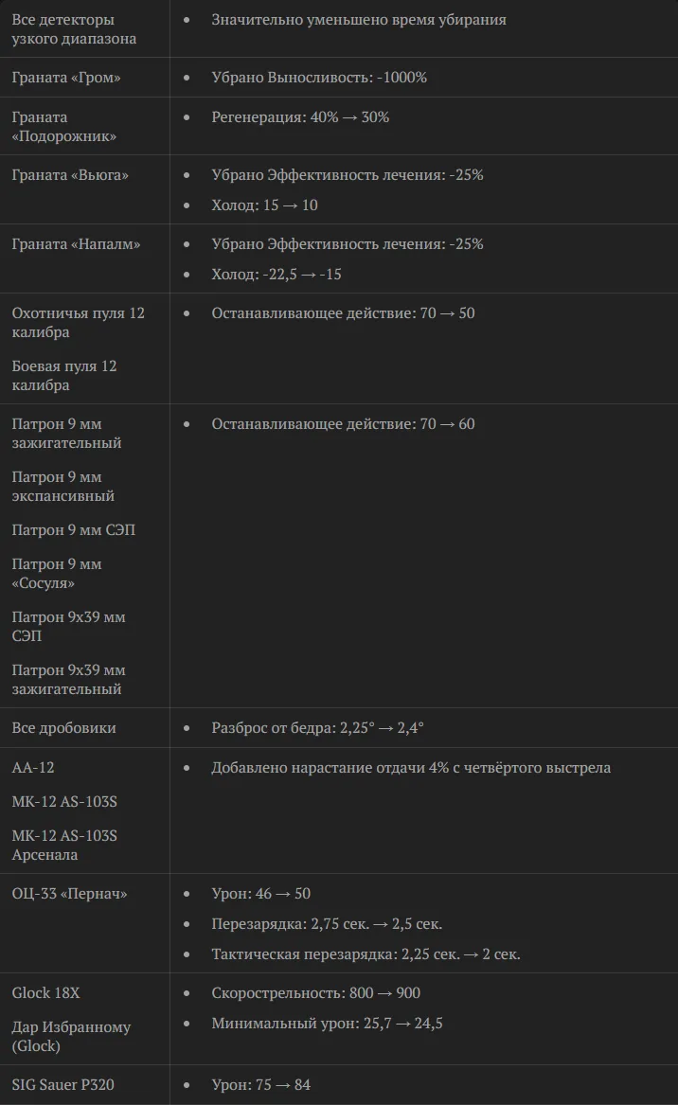678x1105 pixels.
Task: Select the text «Убрано Выносливость: -1000%»
Action: (319, 78)
